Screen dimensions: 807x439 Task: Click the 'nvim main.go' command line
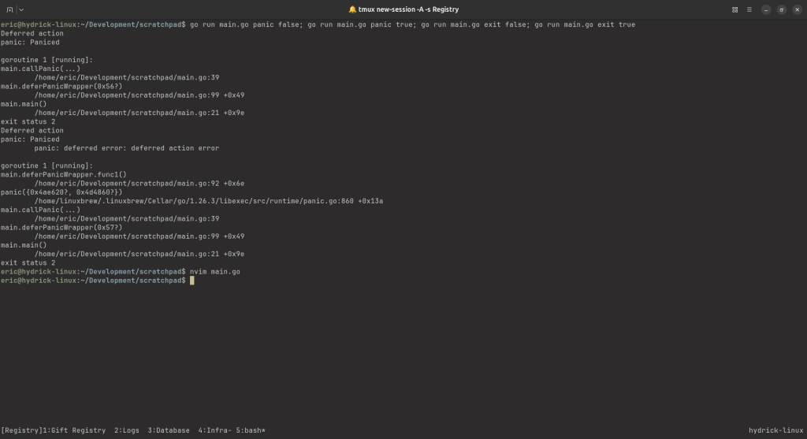pyautogui.click(x=214, y=272)
